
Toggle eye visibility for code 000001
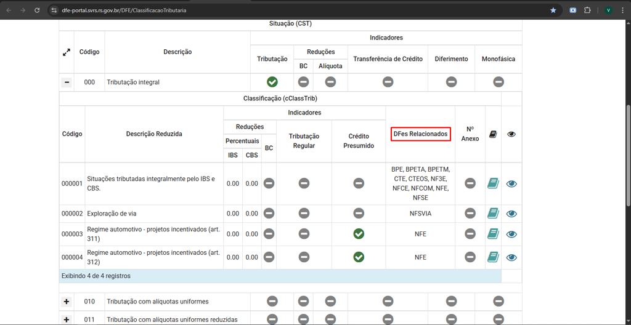tap(511, 183)
